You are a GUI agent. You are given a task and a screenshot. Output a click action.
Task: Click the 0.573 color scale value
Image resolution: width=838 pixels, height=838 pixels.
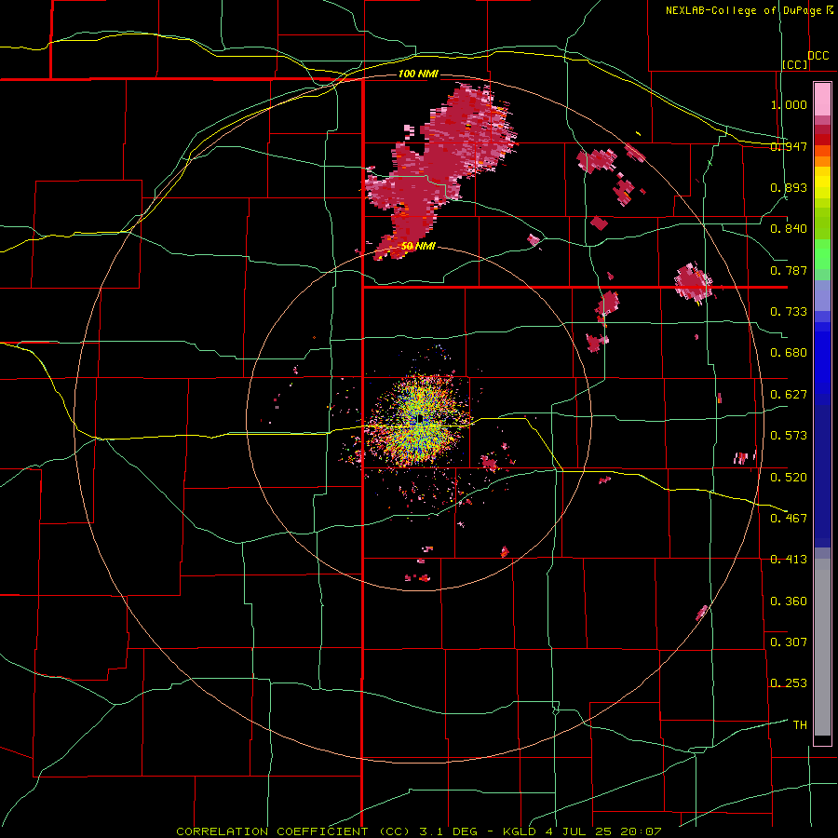click(x=789, y=436)
